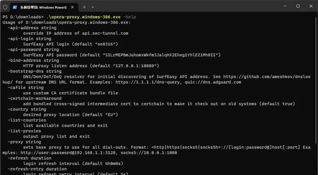
Task: Click the PowerShell icon on the tab
Action: [x=15, y=7]
